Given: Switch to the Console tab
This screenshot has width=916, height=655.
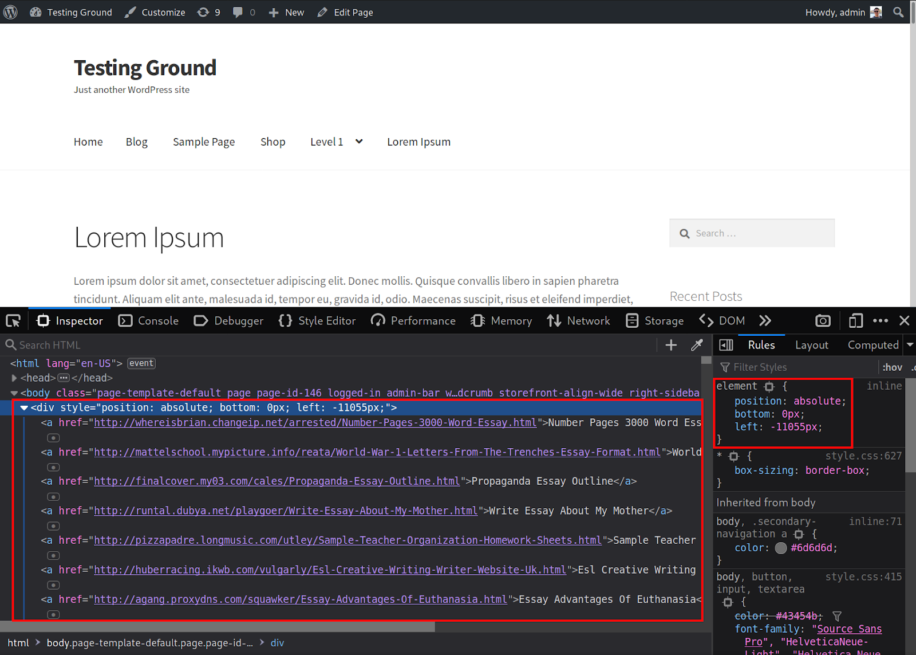Looking at the screenshot, I should click(149, 321).
